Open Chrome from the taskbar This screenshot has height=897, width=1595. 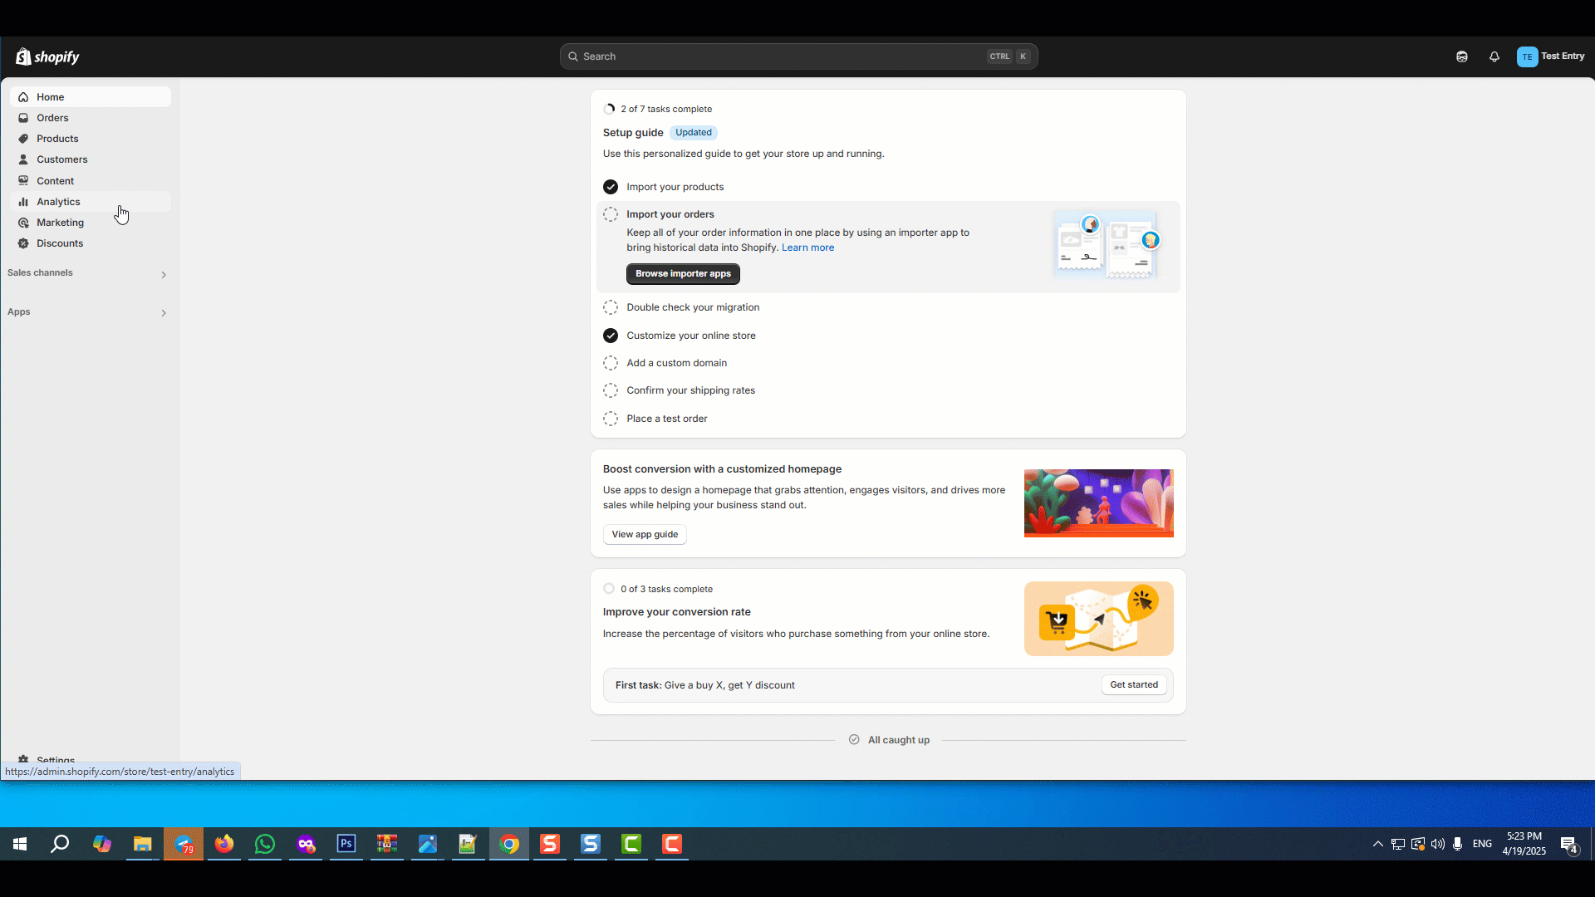509,845
